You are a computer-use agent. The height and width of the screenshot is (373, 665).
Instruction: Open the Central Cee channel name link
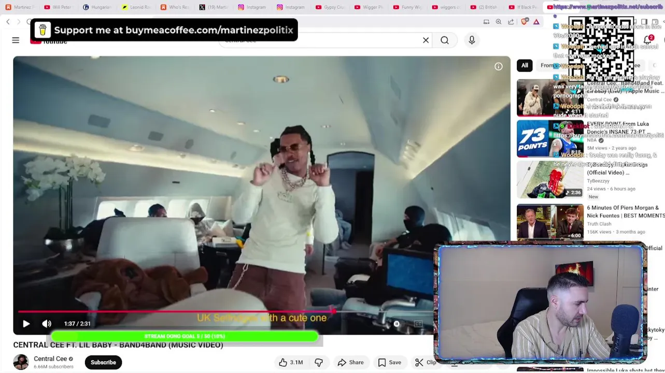[50, 358]
